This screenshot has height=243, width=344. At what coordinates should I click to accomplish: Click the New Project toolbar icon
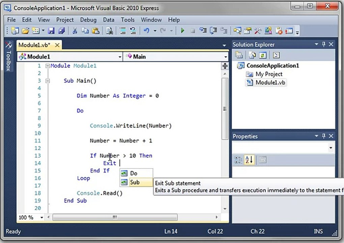15,30
